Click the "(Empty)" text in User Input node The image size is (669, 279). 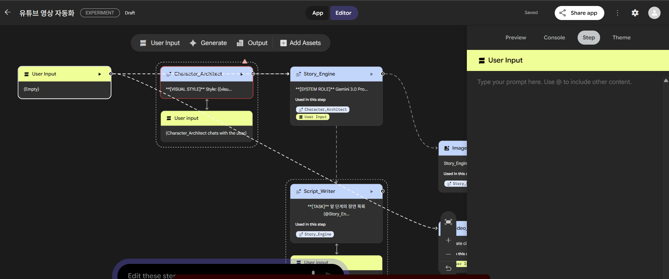[x=31, y=89]
